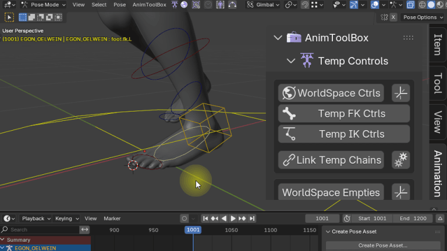Switch to the Item sidebar tab
The image size is (447, 251).
coord(438,44)
